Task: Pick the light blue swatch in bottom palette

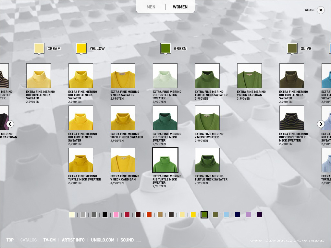Action: (226, 215)
